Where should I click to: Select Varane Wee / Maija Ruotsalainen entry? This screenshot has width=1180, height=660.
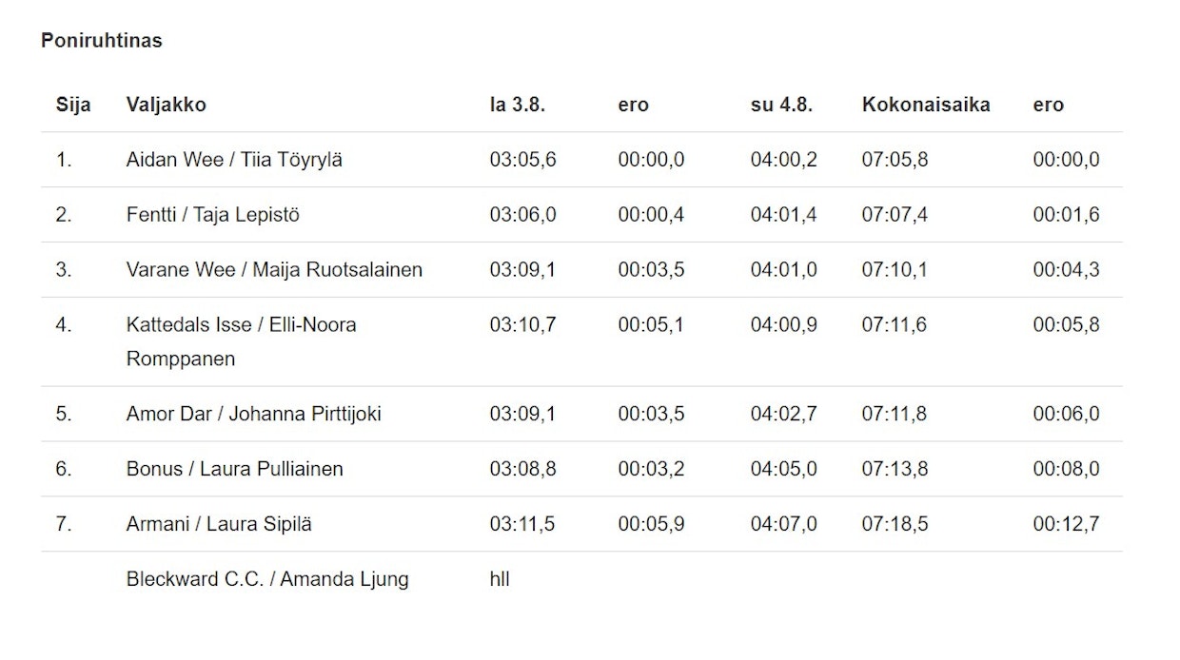pos(274,270)
